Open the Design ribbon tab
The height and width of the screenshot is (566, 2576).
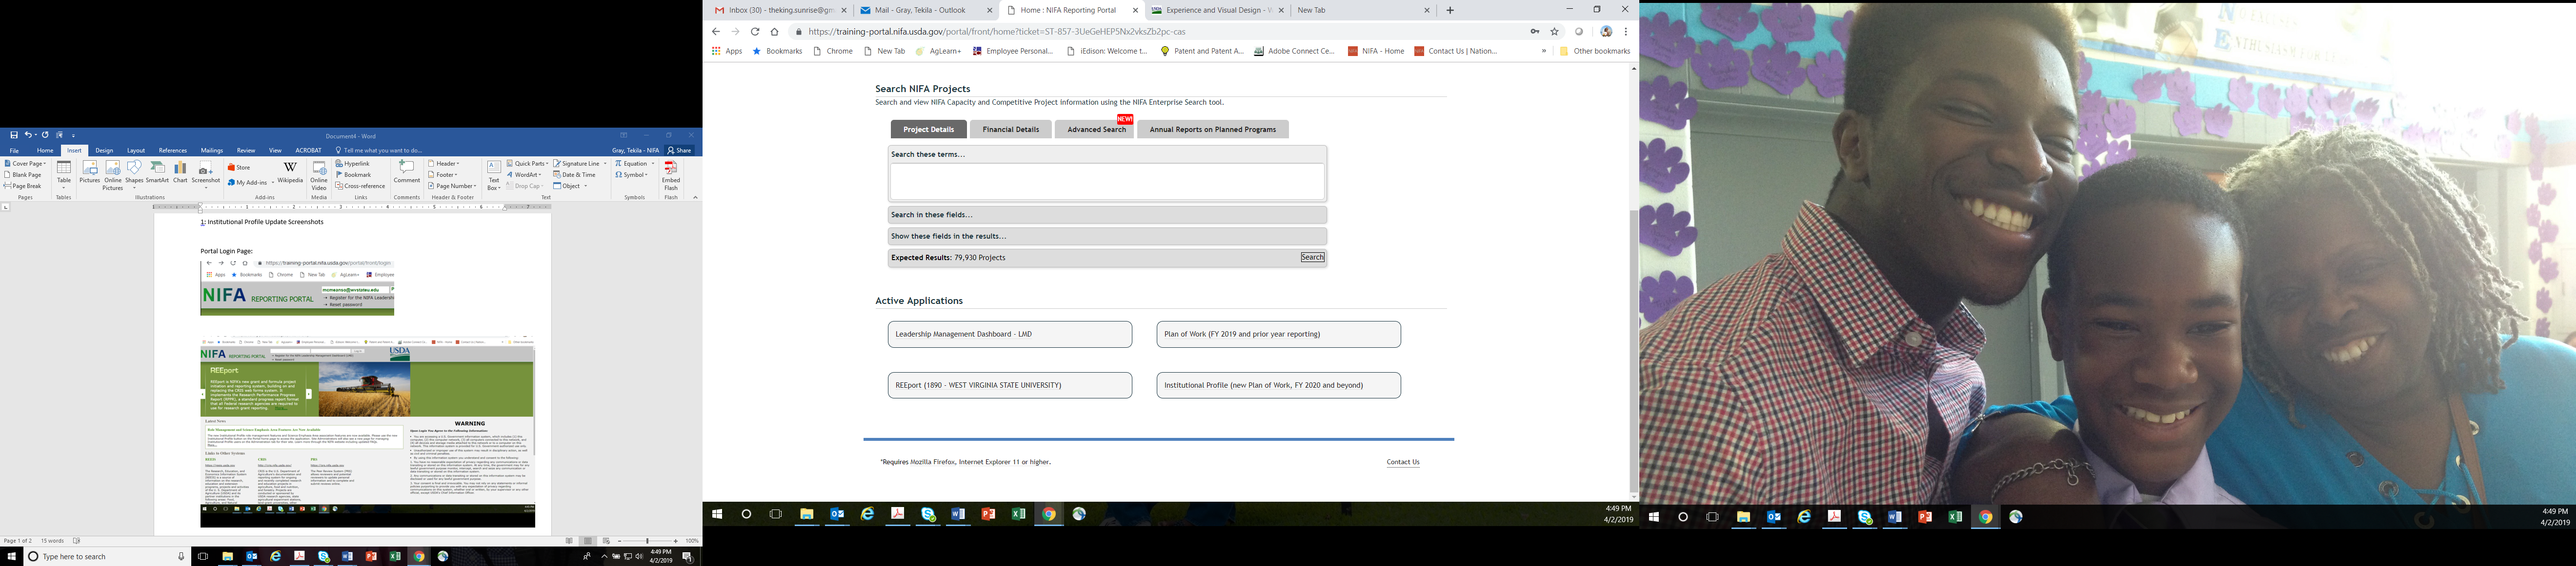[104, 151]
